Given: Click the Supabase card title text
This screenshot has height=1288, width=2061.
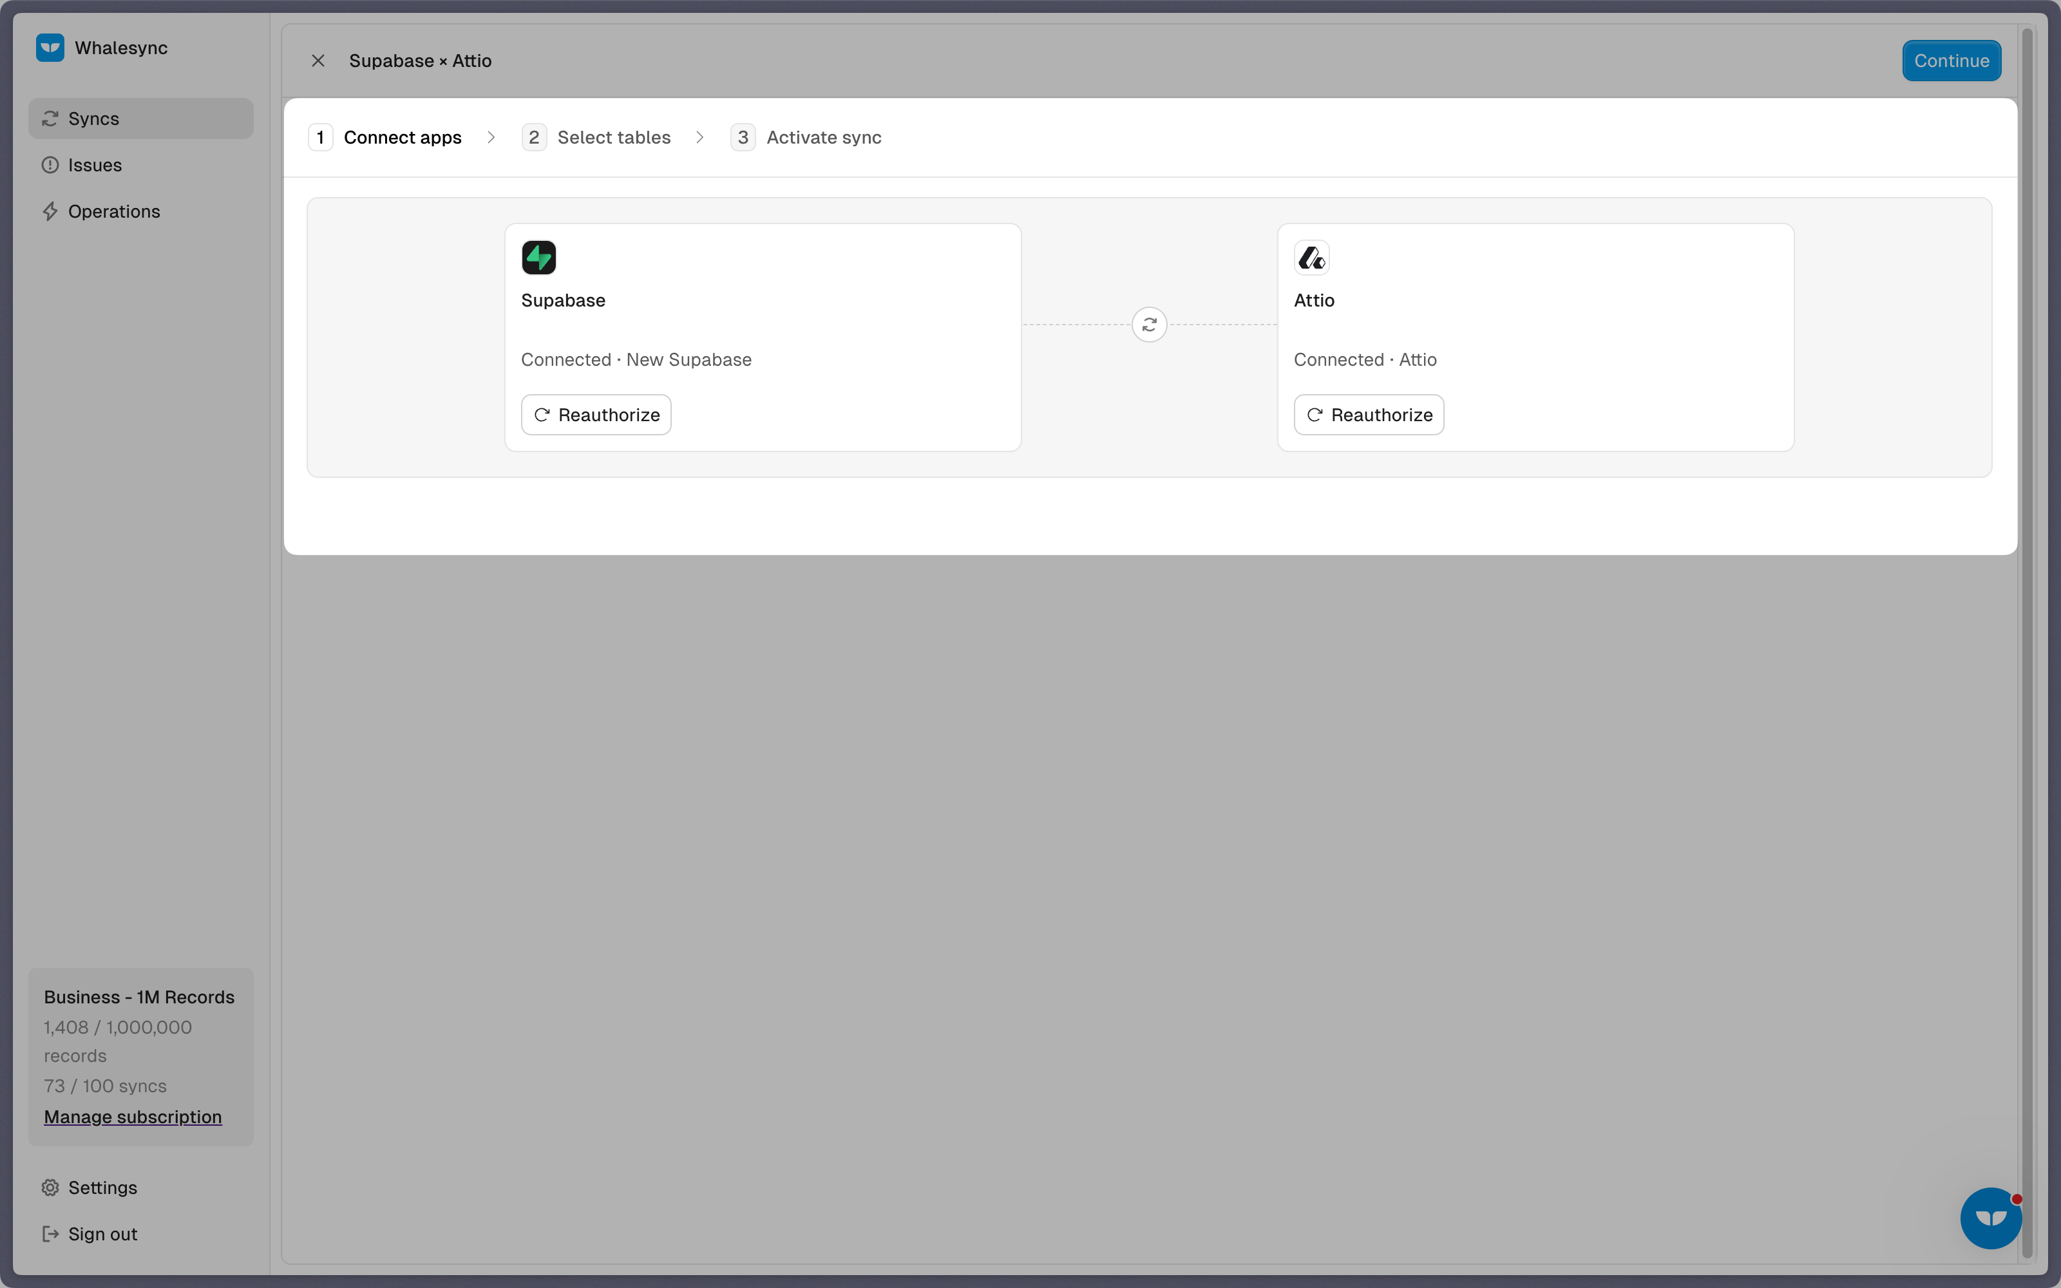Looking at the screenshot, I should [563, 301].
